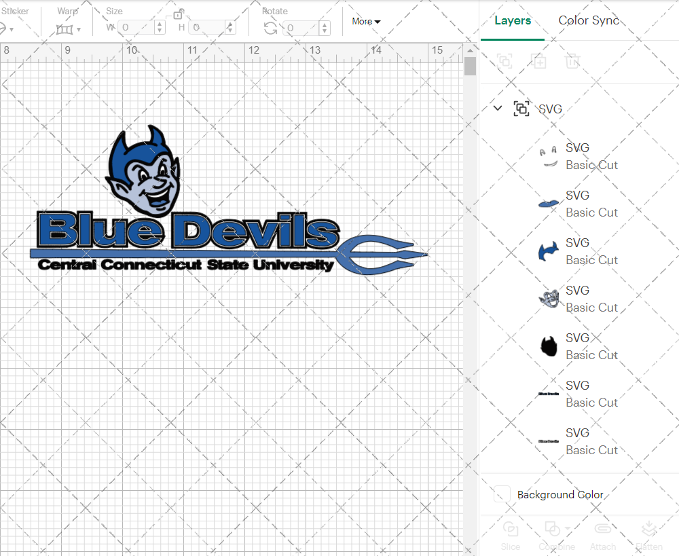Toggle the aspect ratio lock between W and H
Image resolution: width=679 pixels, height=556 pixels.
click(179, 14)
